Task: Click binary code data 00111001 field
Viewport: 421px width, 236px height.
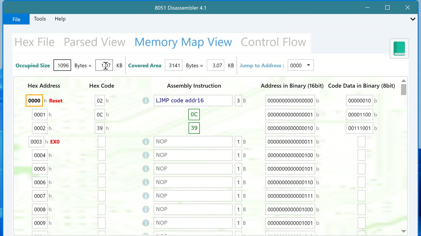Action: coord(360,128)
